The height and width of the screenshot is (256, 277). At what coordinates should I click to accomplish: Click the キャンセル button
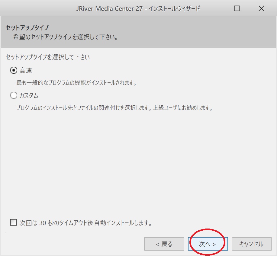(x=252, y=244)
